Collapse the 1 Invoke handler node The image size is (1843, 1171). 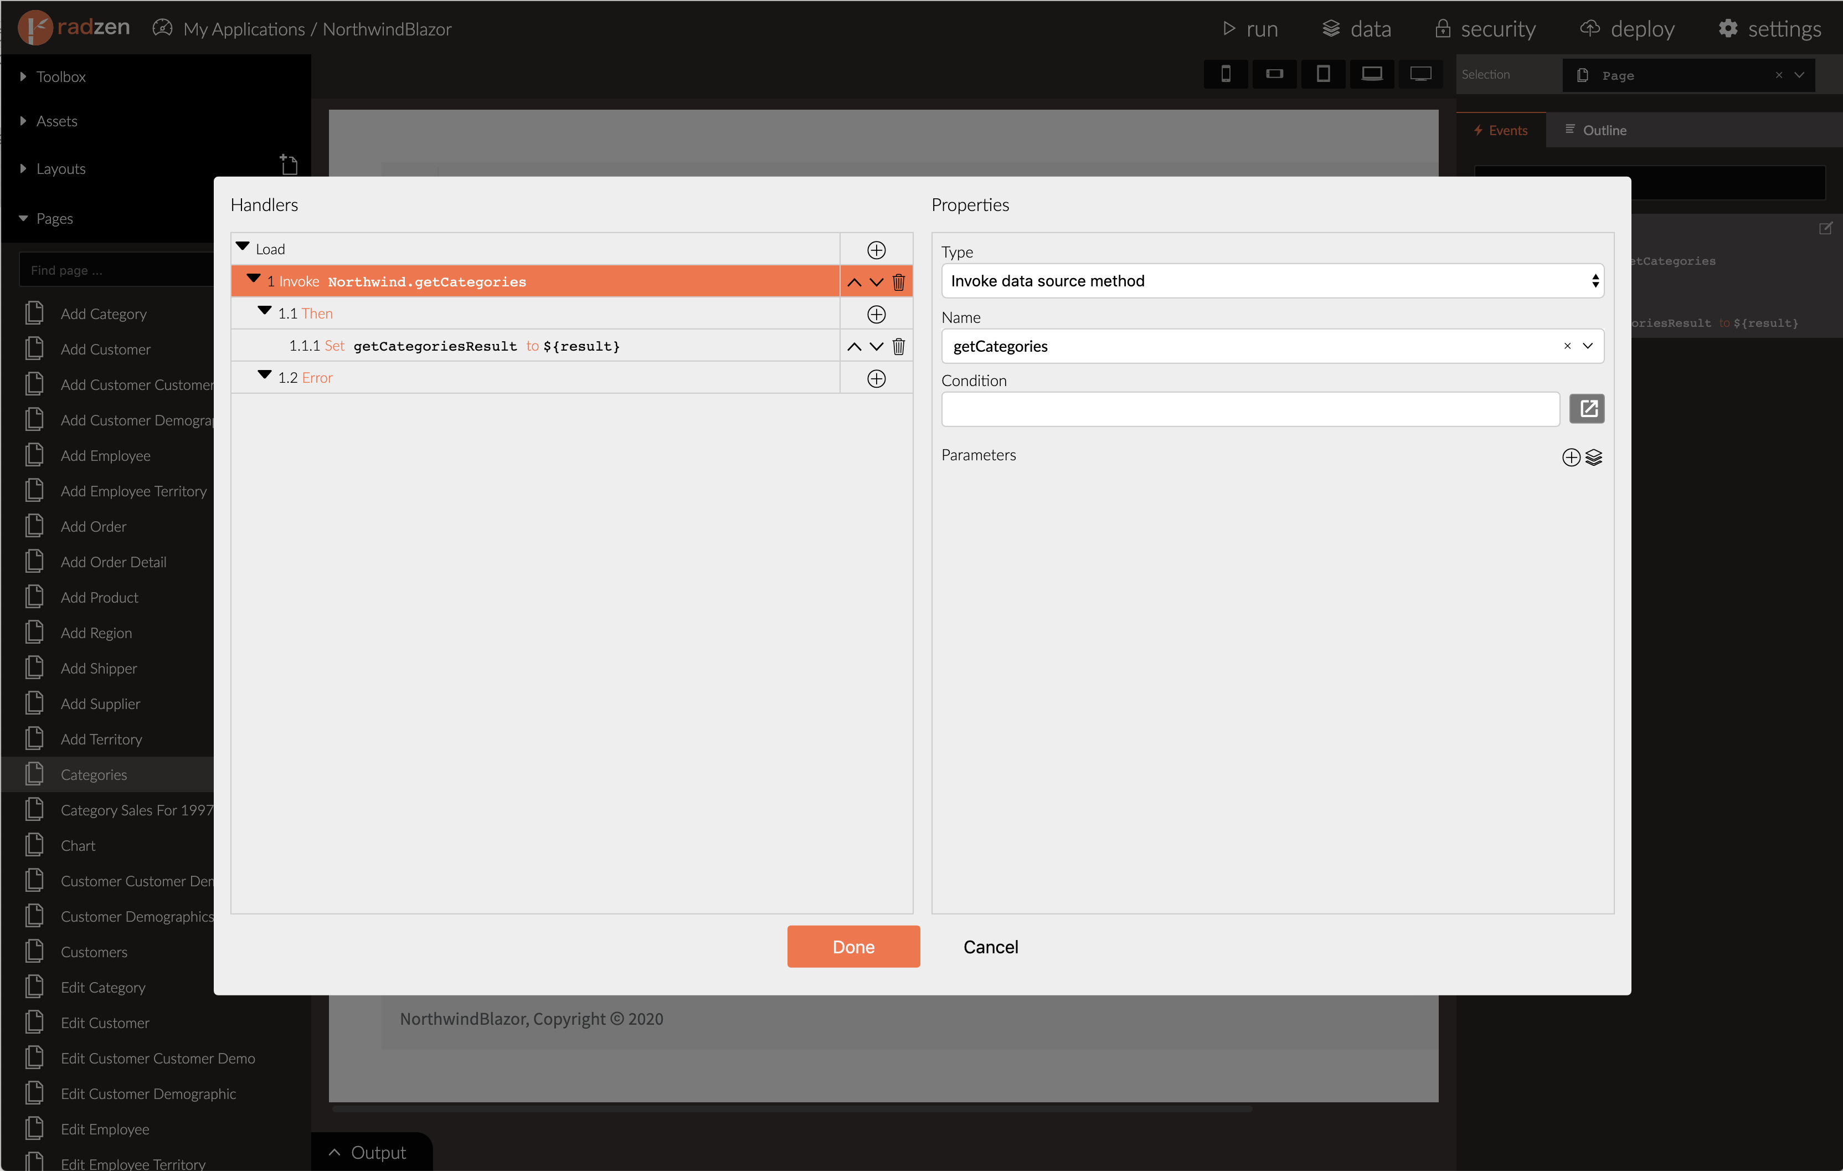click(x=253, y=279)
